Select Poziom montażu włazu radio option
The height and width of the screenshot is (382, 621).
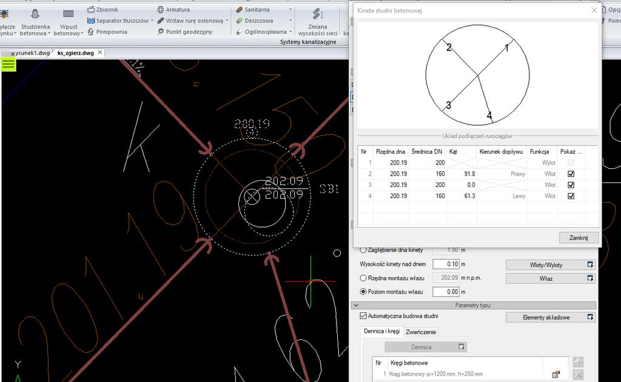(363, 291)
